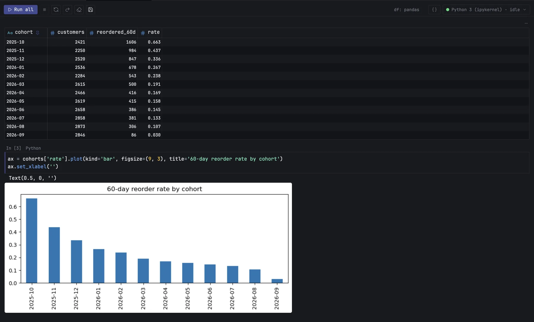Save the notebook with the floppy disk icon

pyautogui.click(x=90, y=9)
